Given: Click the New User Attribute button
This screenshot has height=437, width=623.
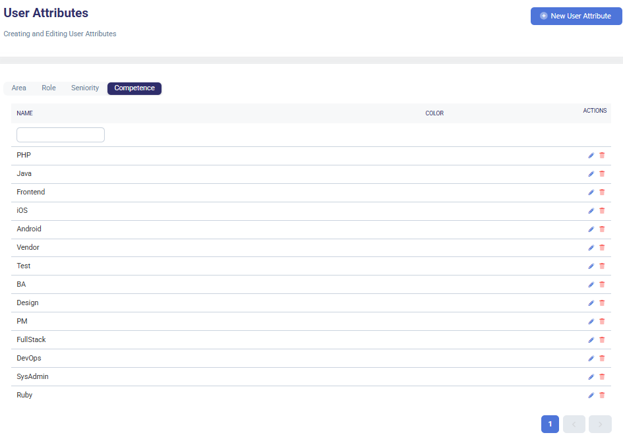Looking at the screenshot, I should (x=576, y=16).
